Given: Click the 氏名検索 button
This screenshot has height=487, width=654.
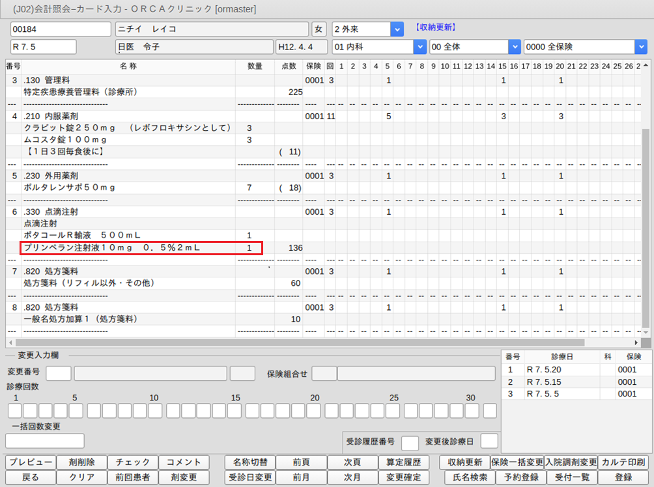Looking at the screenshot, I should [465, 477].
